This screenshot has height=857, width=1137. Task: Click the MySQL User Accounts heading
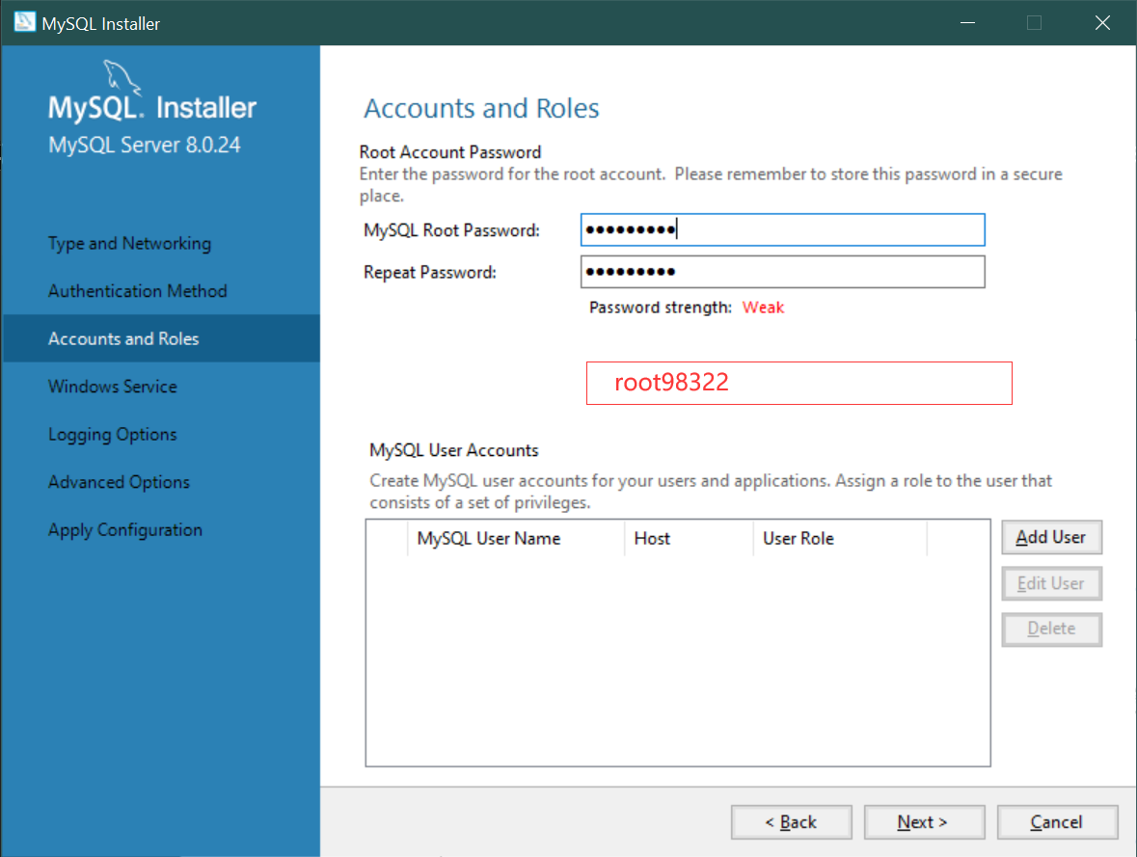[x=454, y=450]
